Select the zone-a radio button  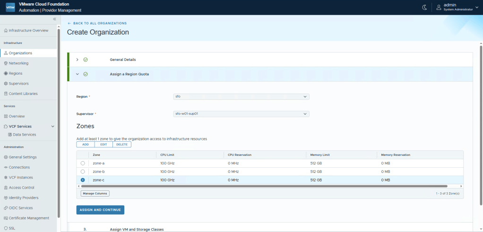pos(83,163)
